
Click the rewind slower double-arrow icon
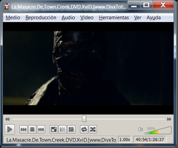[7, 119]
